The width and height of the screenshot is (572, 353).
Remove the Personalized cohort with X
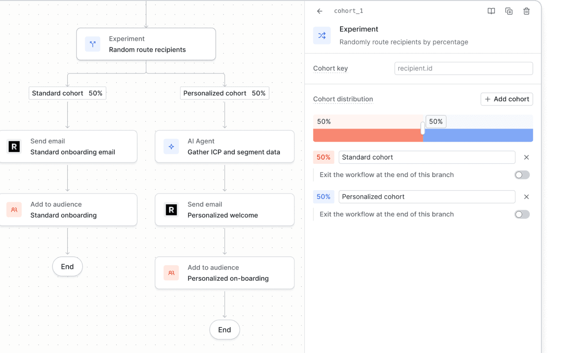pos(526,197)
